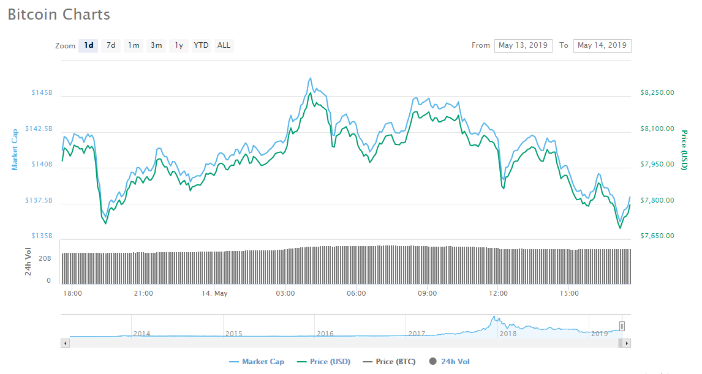
Task: Enable Price (BTC) series in legend
Action: point(389,362)
